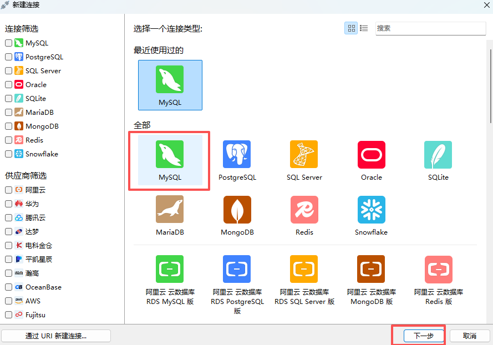The height and width of the screenshot is (345, 493).
Task: Click the 下一步 button
Action: click(x=424, y=336)
